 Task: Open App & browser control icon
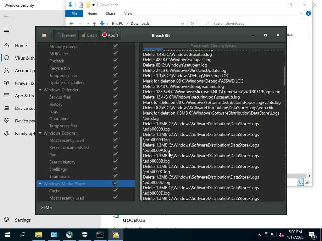click(x=7, y=95)
